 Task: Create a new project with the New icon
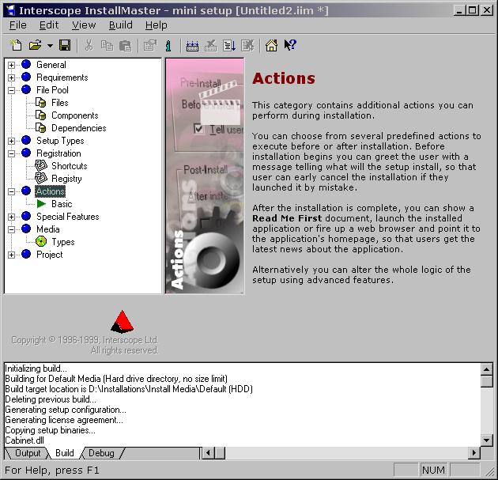pyautogui.click(x=16, y=45)
